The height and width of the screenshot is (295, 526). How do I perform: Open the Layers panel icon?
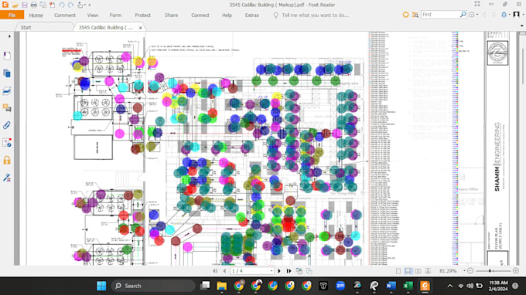click(x=7, y=90)
